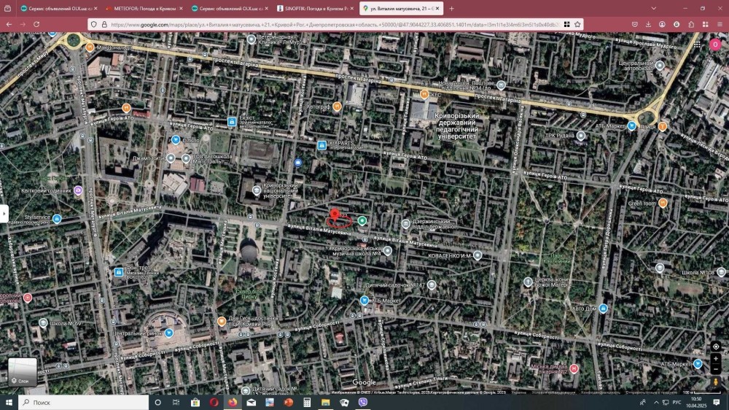This screenshot has width=729, height=410.
Task: Reload the current page
Action: pos(36,24)
